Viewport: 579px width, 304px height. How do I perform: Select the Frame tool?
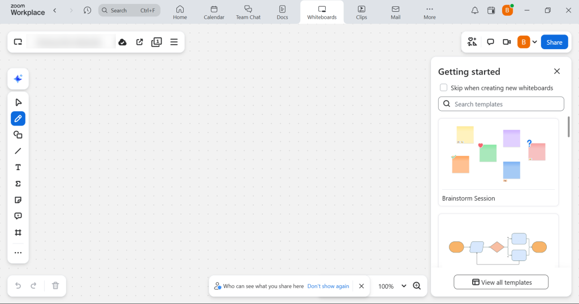18,232
